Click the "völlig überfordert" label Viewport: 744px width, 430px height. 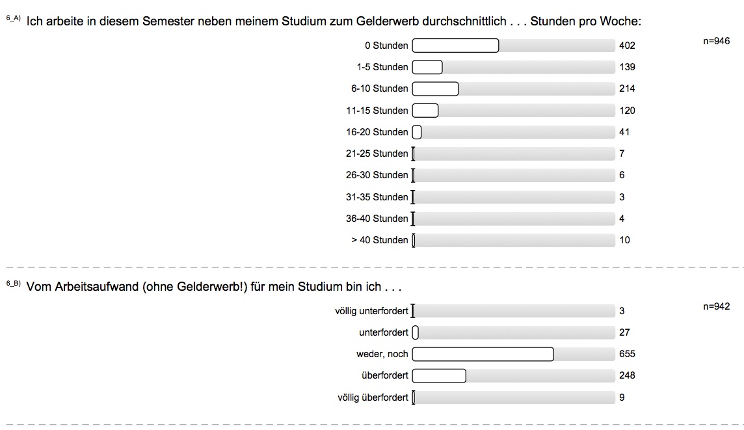(373, 397)
